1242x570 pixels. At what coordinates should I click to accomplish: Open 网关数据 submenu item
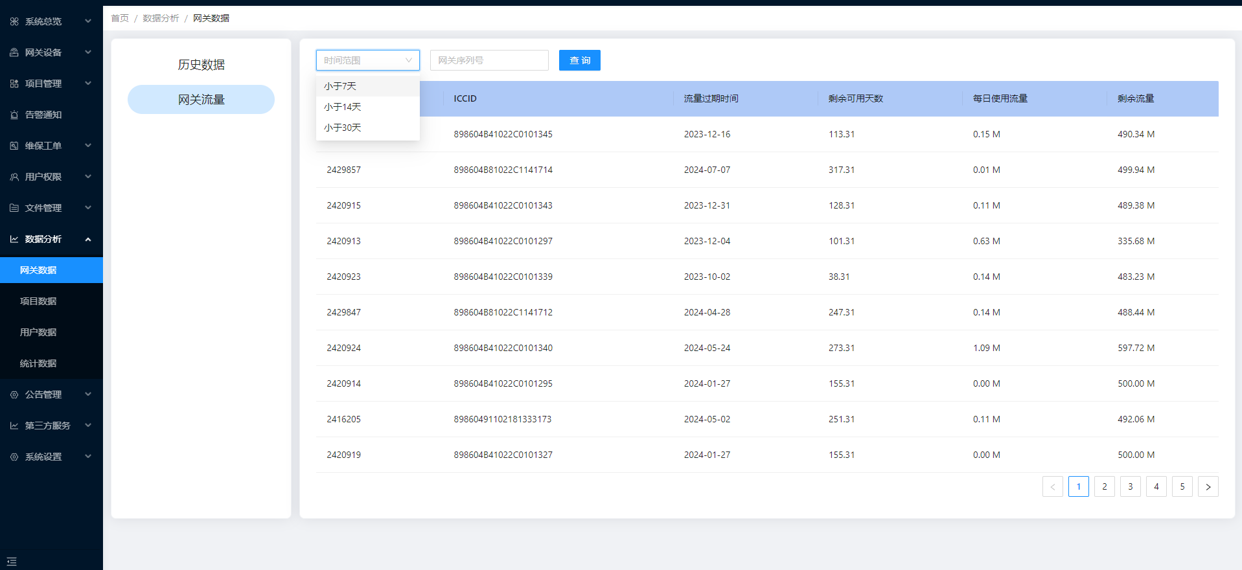51,270
